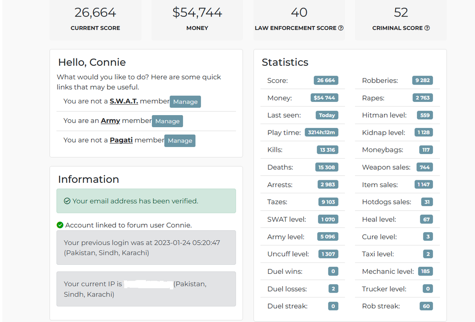This screenshot has width=475, height=322.
Task: Click the criminal score 52
Action: [x=401, y=12]
